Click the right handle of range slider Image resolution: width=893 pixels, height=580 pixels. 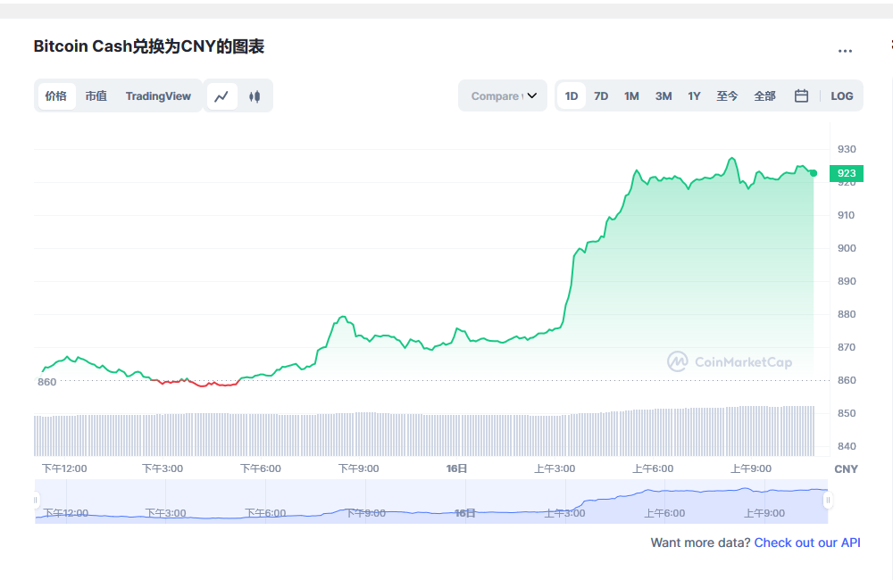pyautogui.click(x=828, y=501)
